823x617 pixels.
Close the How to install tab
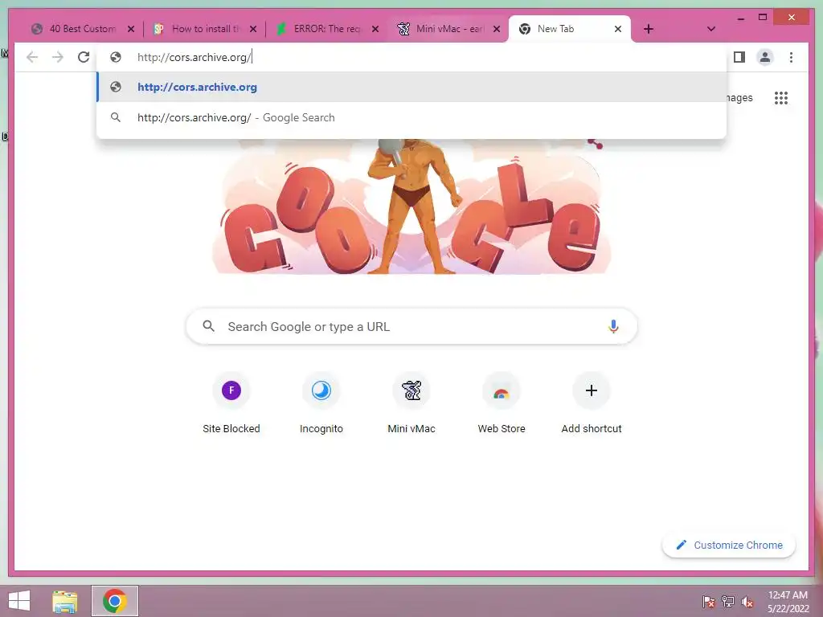coord(253,29)
